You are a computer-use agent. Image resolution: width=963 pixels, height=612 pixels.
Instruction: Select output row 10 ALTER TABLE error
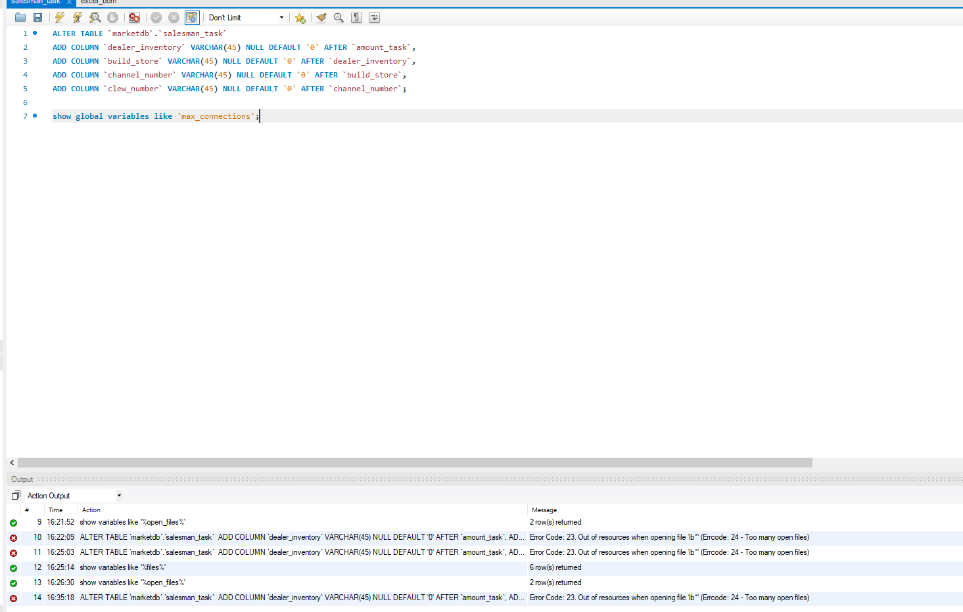tap(485, 537)
